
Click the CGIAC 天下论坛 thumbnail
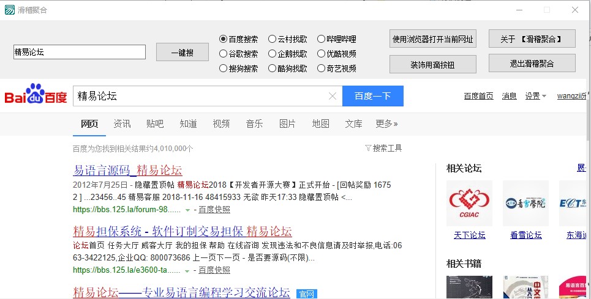469,203
